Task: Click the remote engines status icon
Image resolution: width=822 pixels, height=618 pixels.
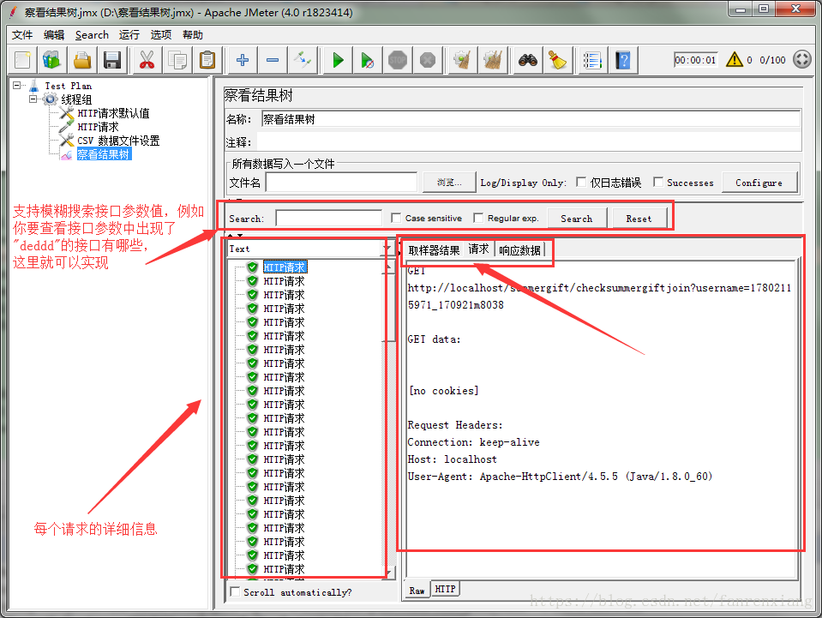Action: tap(802, 59)
